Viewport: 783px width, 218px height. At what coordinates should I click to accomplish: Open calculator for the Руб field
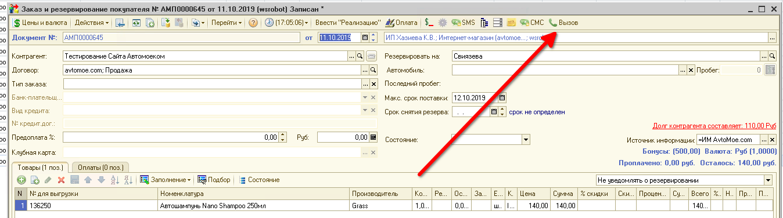click(373, 137)
